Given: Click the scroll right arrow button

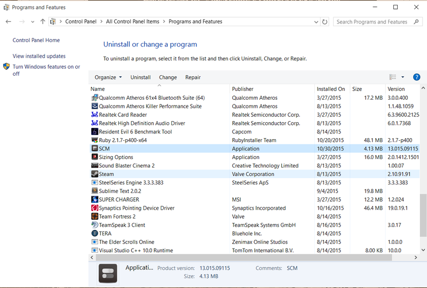Looking at the screenshot, I should [x=416, y=258].
